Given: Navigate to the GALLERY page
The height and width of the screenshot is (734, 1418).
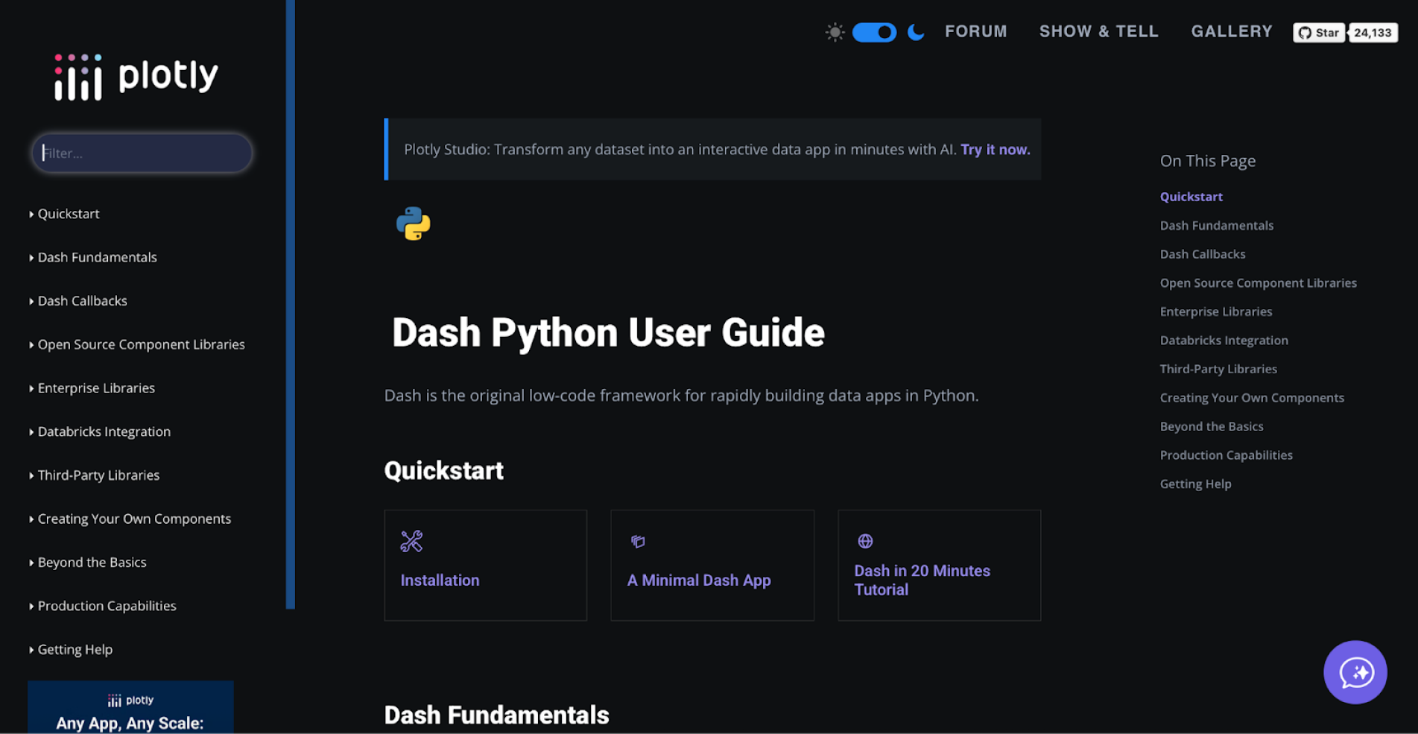Looking at the screenshot, I should (1231, 31).
